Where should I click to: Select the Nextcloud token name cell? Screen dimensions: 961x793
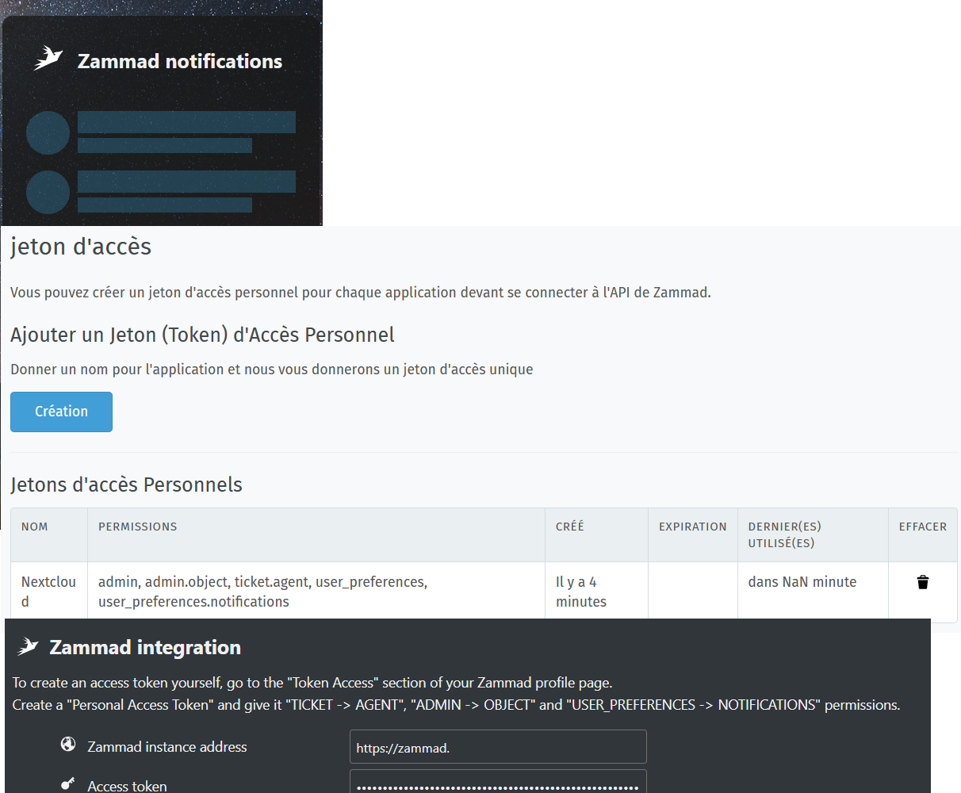(48, 592)
